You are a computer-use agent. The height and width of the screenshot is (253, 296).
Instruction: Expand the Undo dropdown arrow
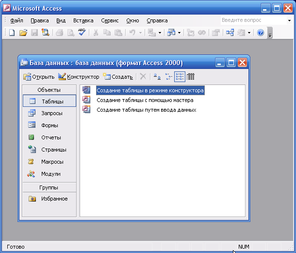[x=140, y=33]
